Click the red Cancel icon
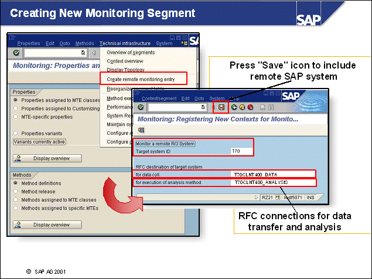Image resolution: width=372 pixels, height=279 pixels. (x=249, y=108)
